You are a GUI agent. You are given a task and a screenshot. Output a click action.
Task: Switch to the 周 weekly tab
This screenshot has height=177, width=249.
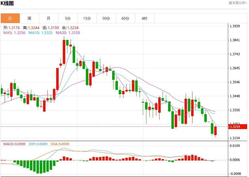pos(29,18)
